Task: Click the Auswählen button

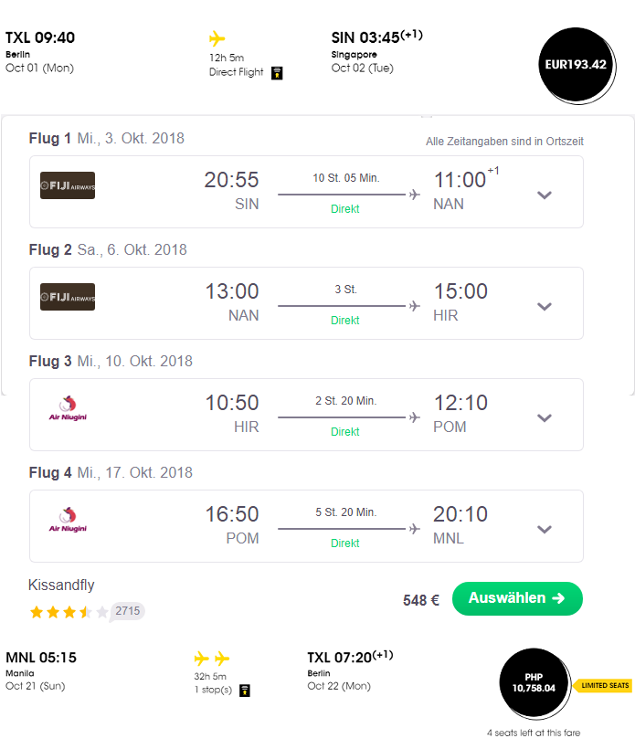Action: (517, 598)
